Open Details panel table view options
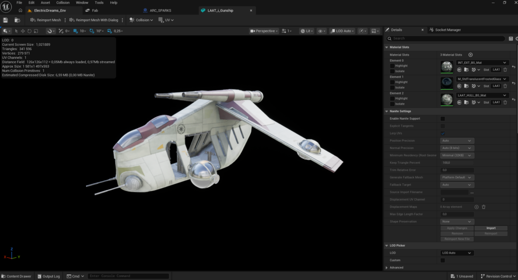 pos(511,38)
